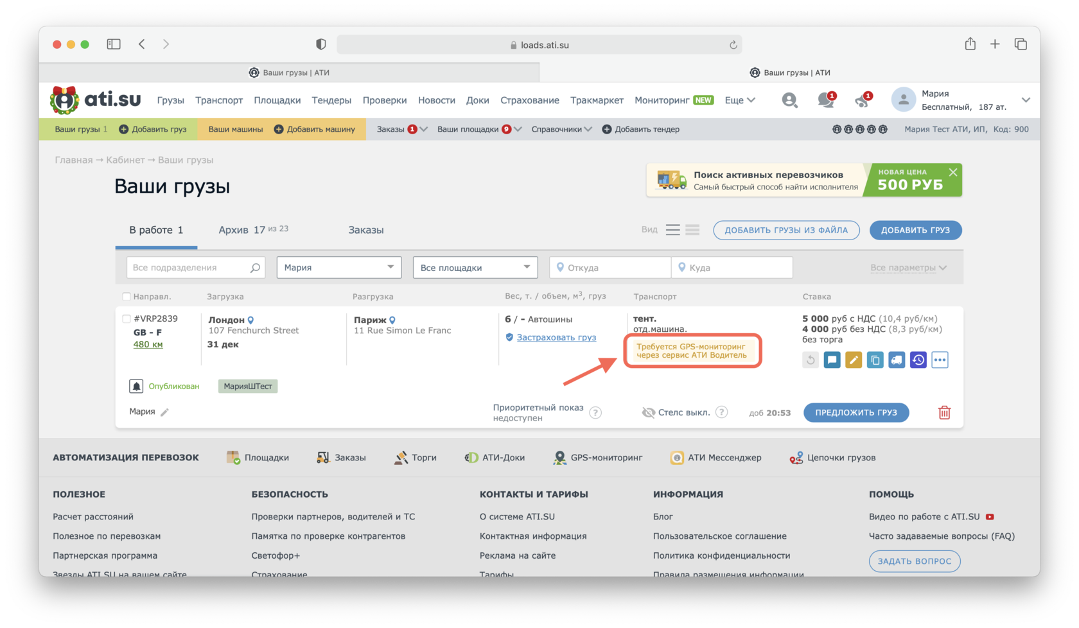Click the Safari privacy shield icon

(x=321, y=44)
